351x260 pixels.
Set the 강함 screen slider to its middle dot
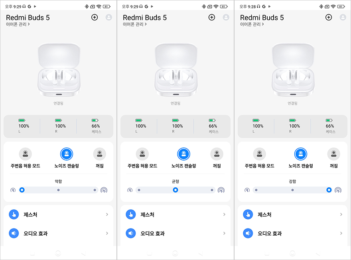tap(293, 190)
